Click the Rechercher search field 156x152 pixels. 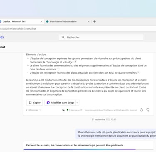[101, 37]
